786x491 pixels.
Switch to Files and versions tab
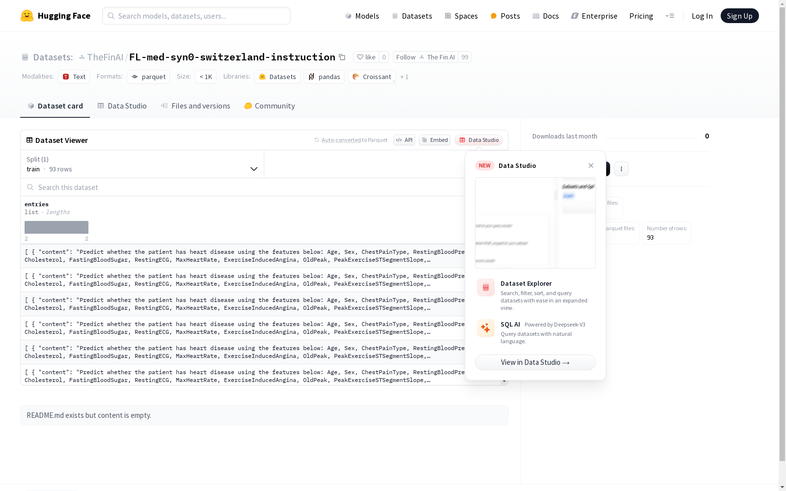point(196,106)
